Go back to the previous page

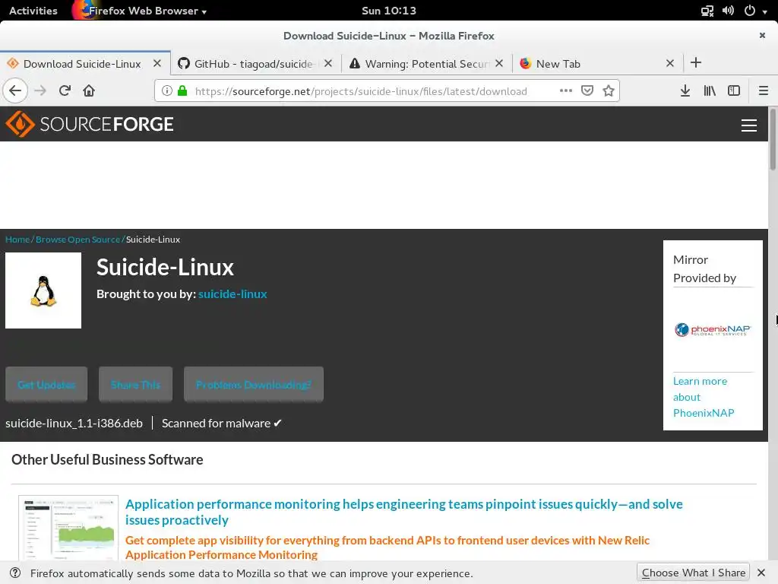(x=15, y=91)
